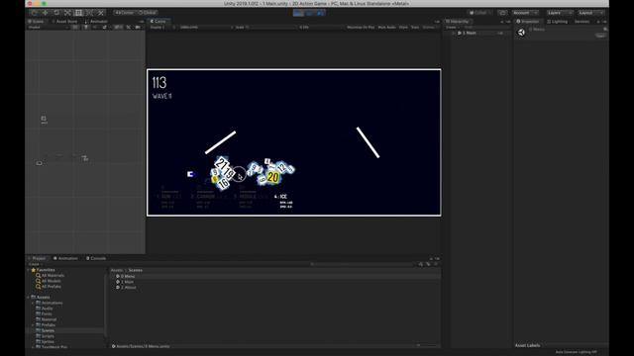This screenshot has height=356, width=634.
Task: Switch to the Scene tab
Action: (37, 22)
